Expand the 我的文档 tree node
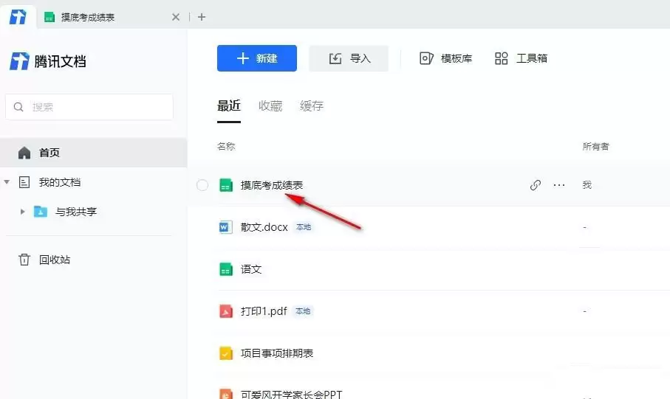 tap(7, 182)
